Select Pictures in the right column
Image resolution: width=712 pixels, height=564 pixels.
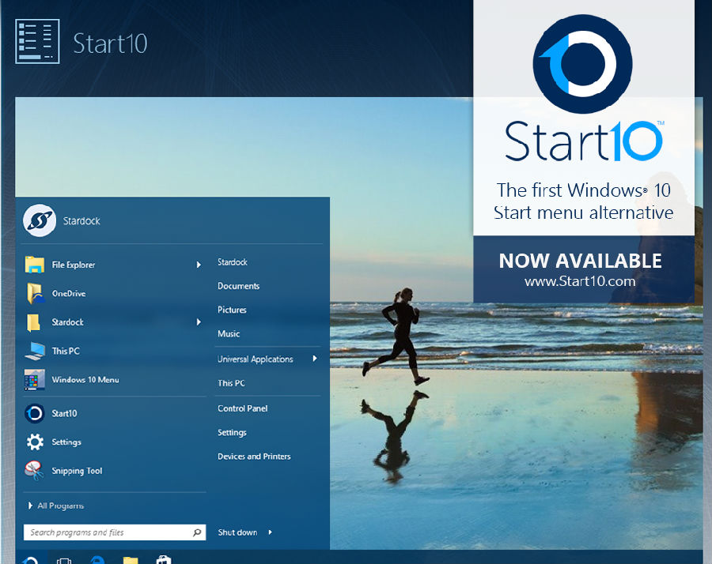coord(232,310)
